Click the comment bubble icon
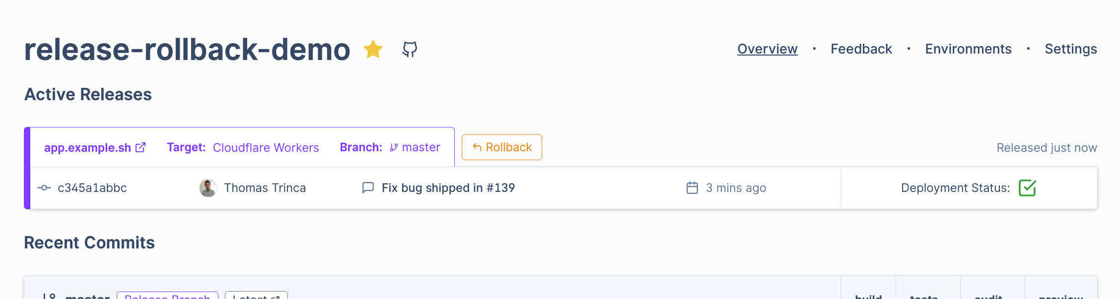Image resolution: width=1119 pixels, height=299 pixels. 368,187
